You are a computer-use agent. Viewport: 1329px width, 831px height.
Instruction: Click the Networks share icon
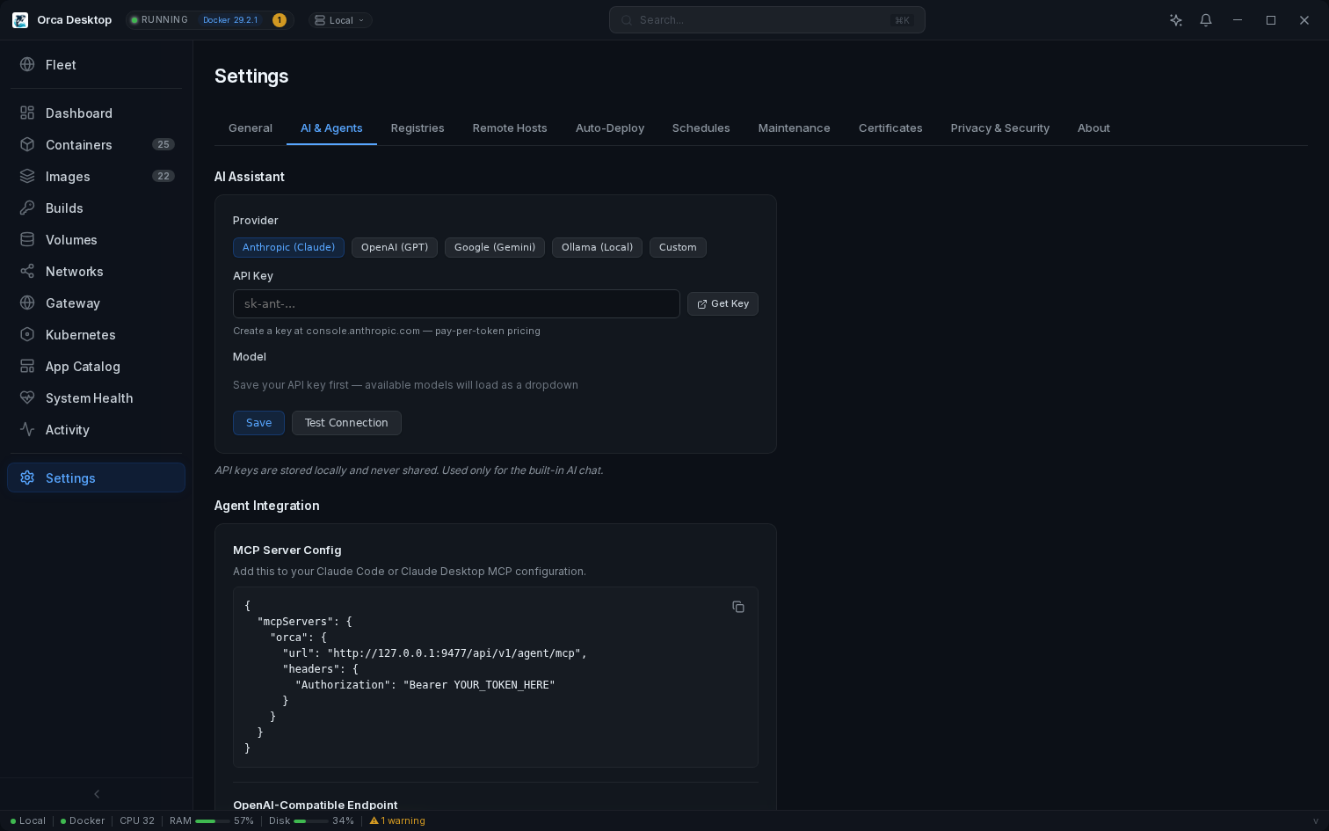pos(27,271)
